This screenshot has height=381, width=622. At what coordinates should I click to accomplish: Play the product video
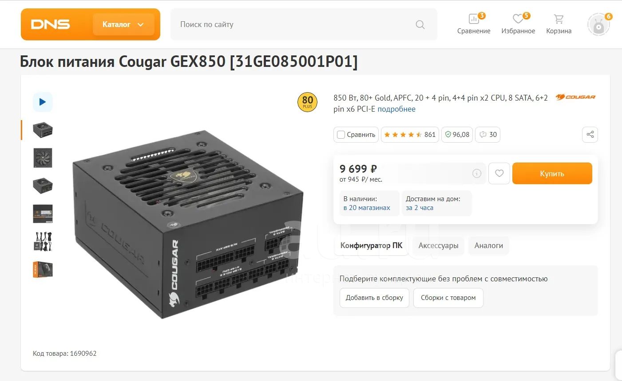tap(43, 102)
